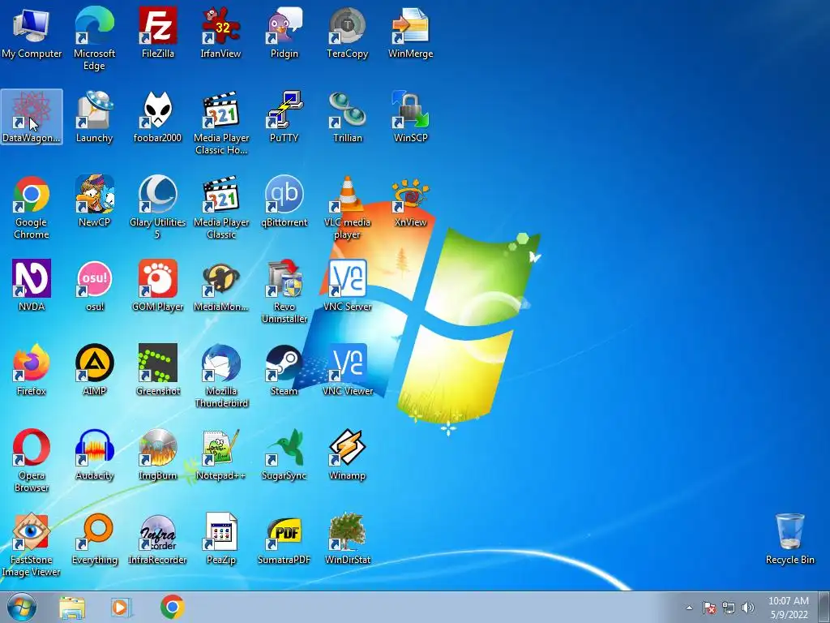Select the Notepad++ desktop icon
This screenshot has width=830, height=623.
(220, 454)
